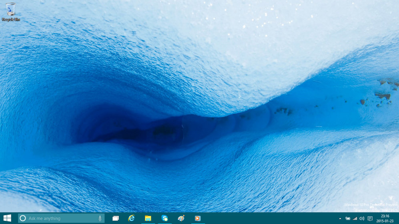The image size is (399, 224).
Task: Select the Recycle Bin desktop icon
Action: point(11,10)
